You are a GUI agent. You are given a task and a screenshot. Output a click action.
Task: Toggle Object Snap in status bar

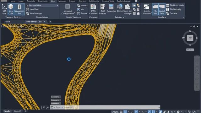point(154,112)
